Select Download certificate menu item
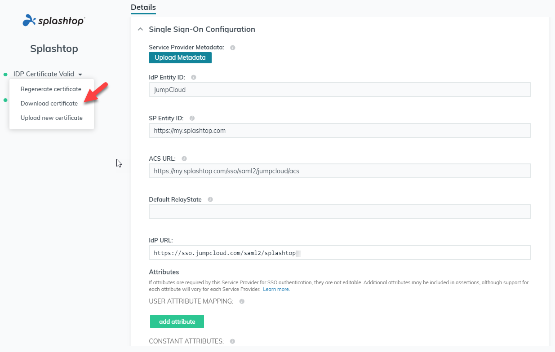The width and height of the screenshot is (555, 352). click(49, 103)
